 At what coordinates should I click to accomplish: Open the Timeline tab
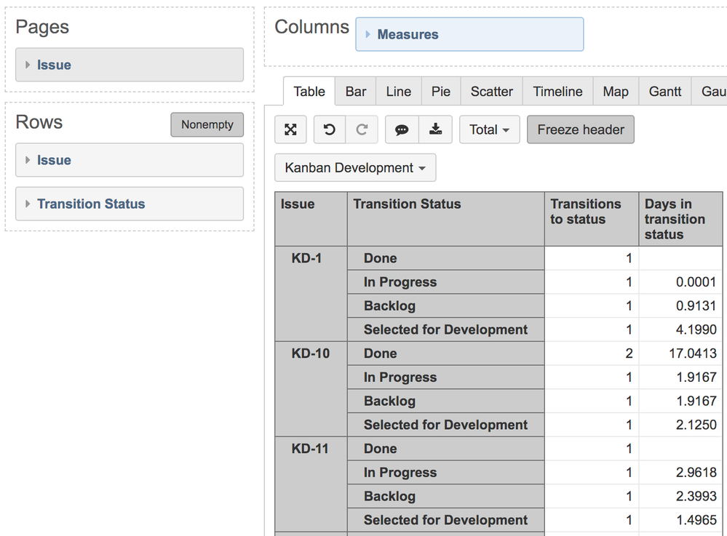click(x=557, y=91)
